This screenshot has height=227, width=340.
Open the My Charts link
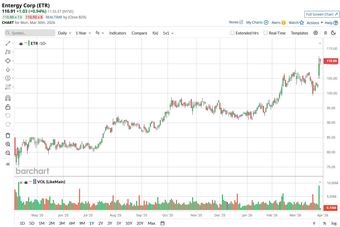pyautogui.click(x=254, y=22)
